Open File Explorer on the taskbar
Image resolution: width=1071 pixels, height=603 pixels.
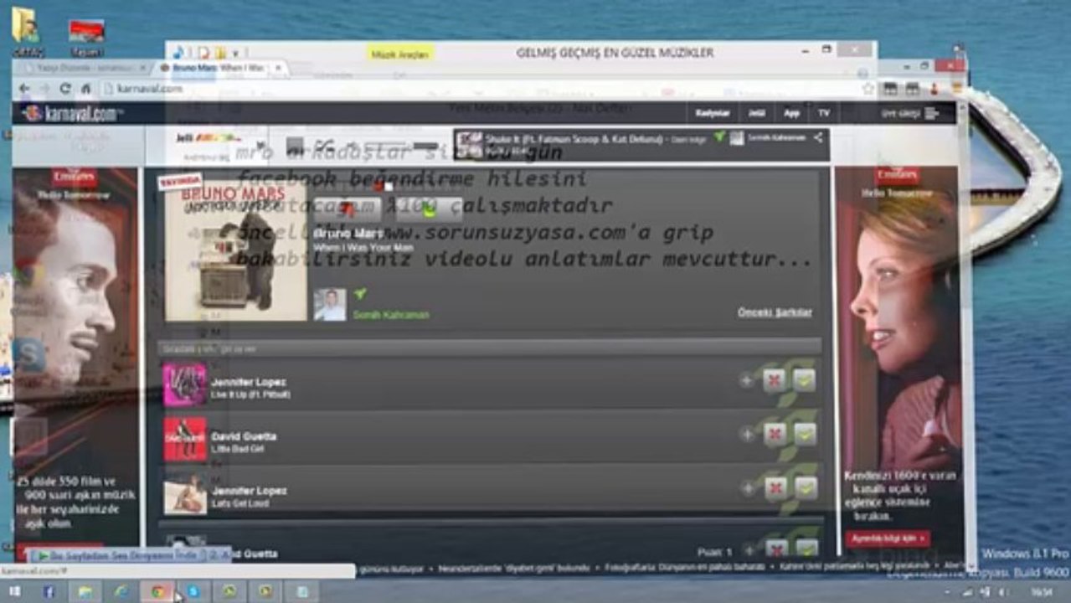coord(85,591)
